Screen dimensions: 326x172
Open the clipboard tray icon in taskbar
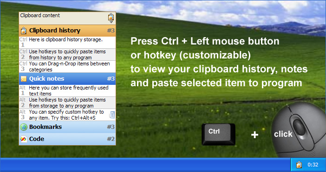pyautogui.click(x=299, y=165)
